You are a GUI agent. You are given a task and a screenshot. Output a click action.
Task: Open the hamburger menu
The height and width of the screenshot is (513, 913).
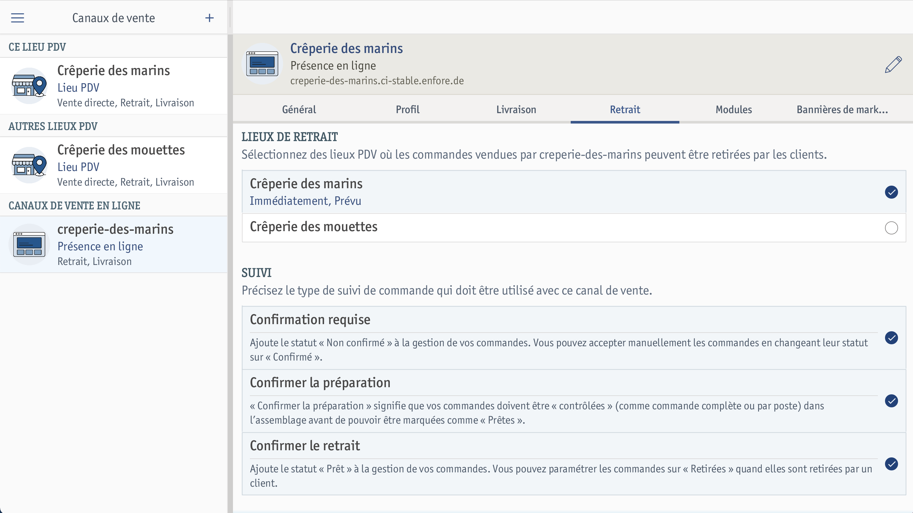pyautogui.click(x=17, y=18)
